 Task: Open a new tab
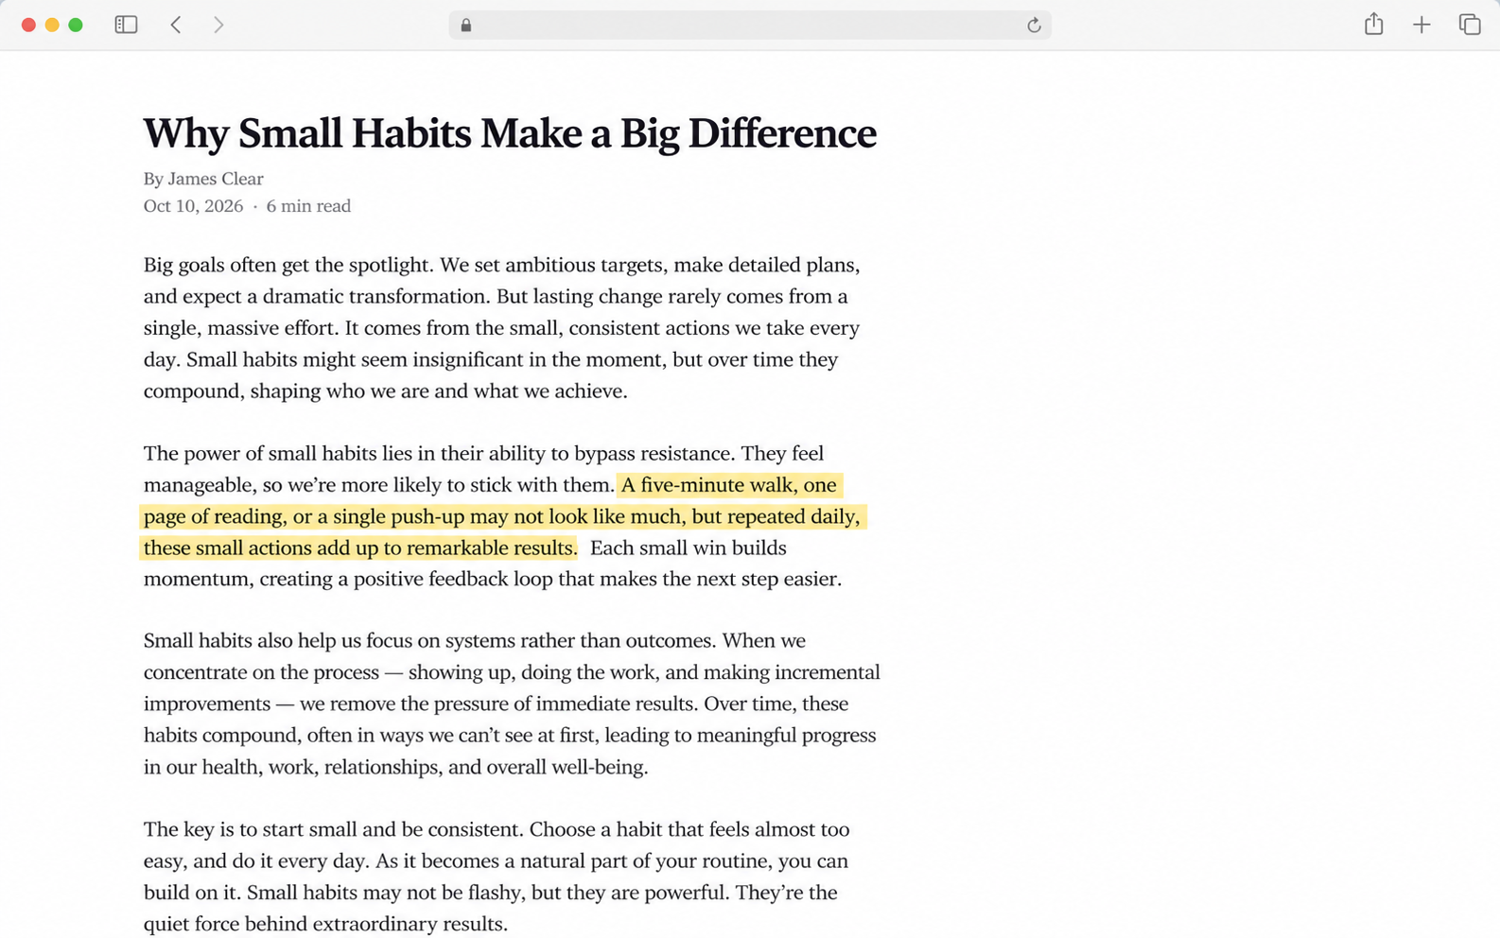point(1422,25)
